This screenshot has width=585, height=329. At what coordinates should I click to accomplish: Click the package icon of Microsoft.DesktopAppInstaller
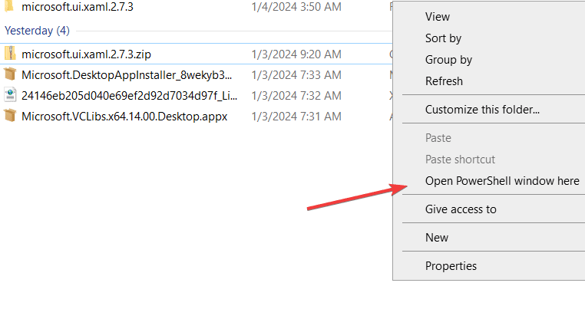coord(10,74)
